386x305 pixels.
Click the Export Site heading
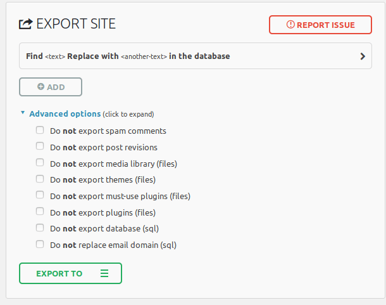76,23
